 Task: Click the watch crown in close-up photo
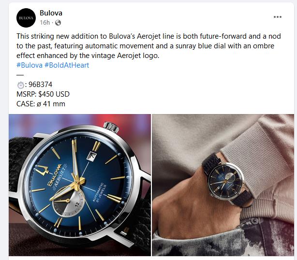click(111, 127)
